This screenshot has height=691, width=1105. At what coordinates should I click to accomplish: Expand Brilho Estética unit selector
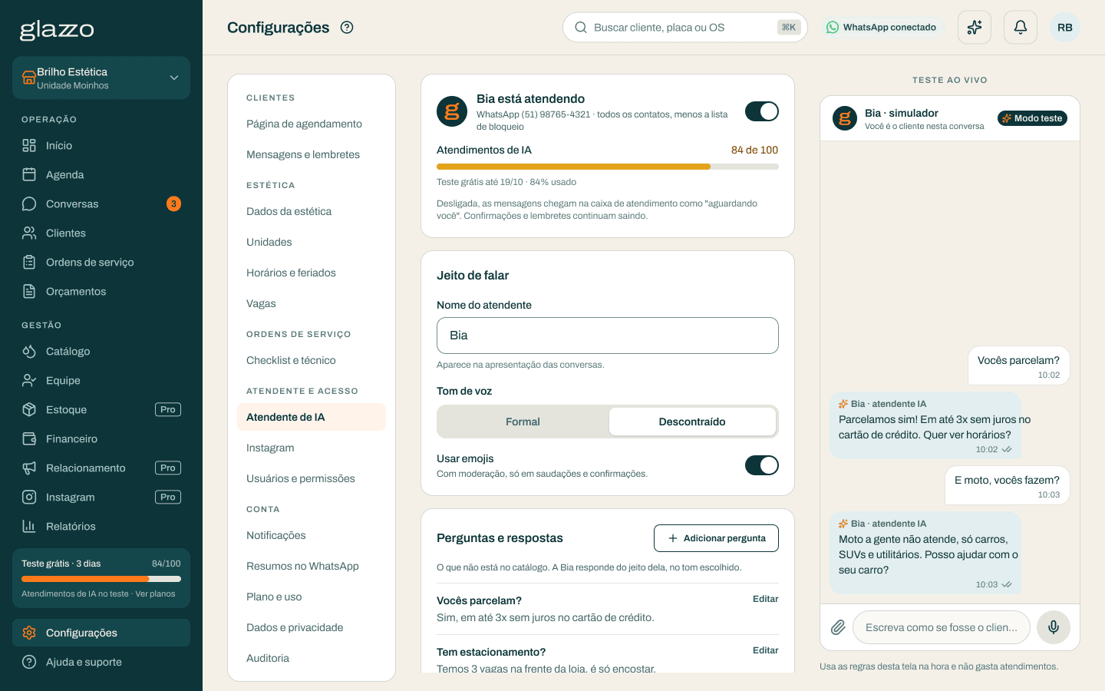pos(101,78)
